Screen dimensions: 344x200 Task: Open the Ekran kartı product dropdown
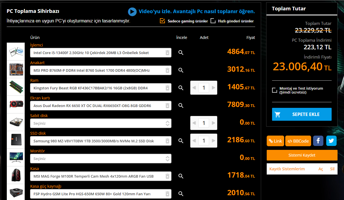pyautogui.click(x=101, y=106)
